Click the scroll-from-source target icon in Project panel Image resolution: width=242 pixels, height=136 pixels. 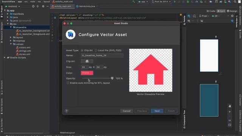tap(33, 6)
